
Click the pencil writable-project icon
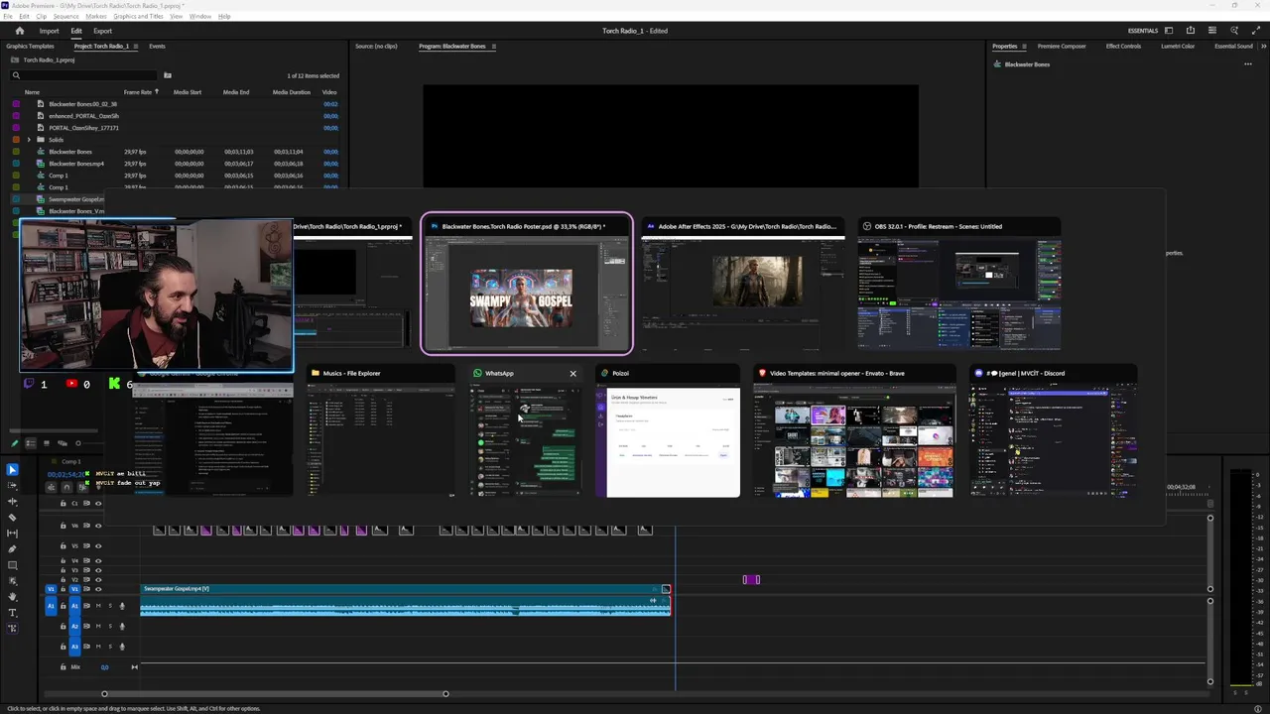14,443
